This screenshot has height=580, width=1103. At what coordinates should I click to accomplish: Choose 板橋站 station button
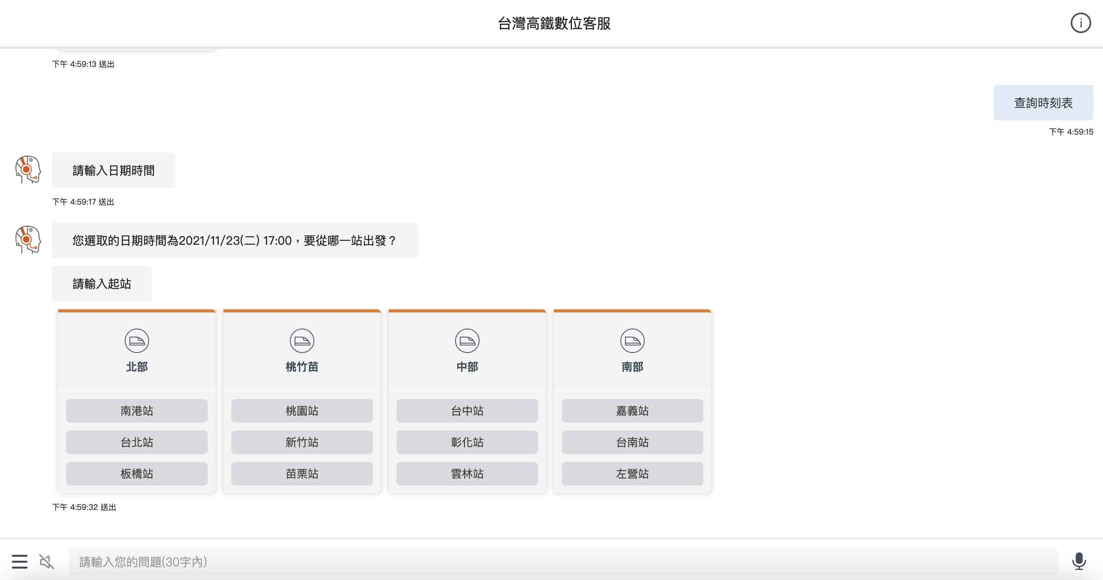coord(136,473)
